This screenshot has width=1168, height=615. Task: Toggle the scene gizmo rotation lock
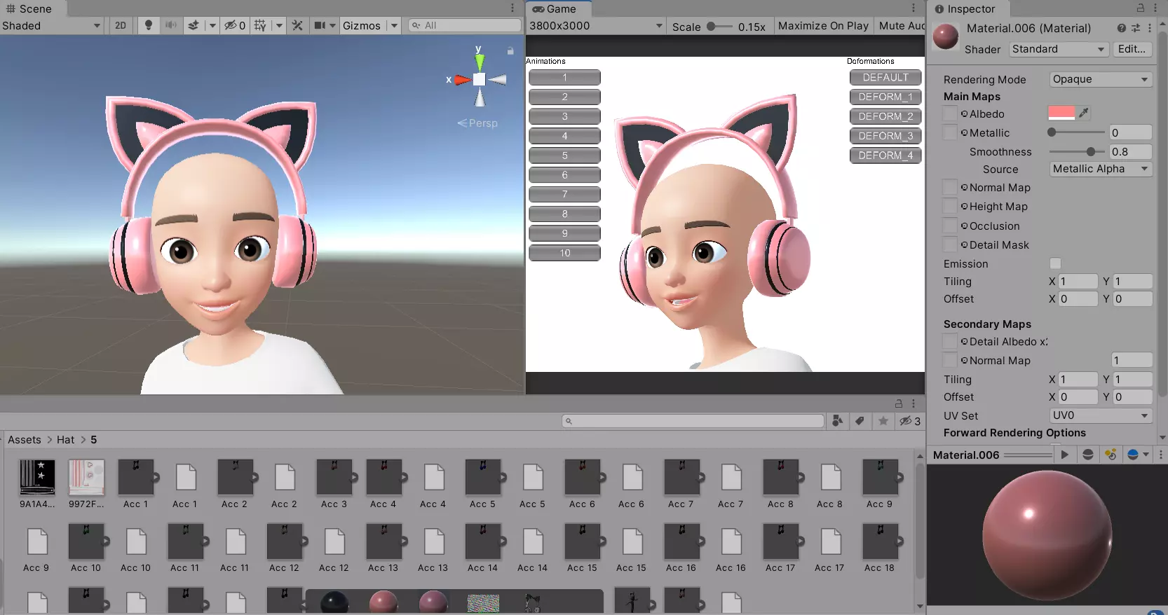510,51
